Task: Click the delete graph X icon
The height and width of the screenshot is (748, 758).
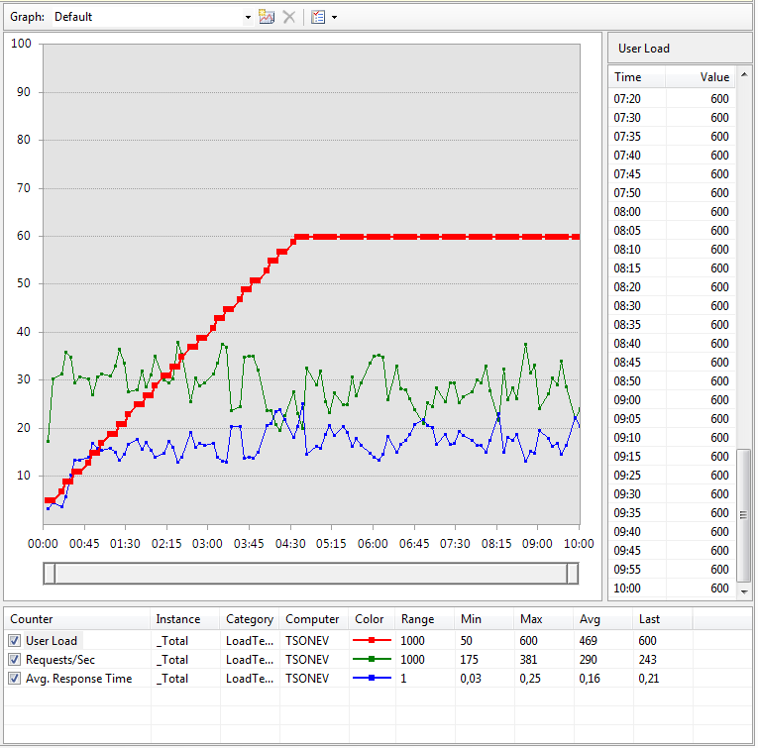Action: (x=289, y=17)
